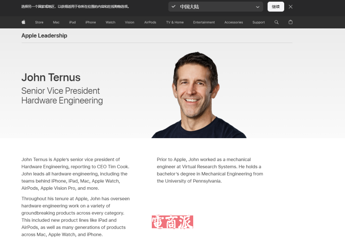The height and width of the screenshot is (238, 345).
Task: Click the region banner message text
Action: (x=75, y=6)
